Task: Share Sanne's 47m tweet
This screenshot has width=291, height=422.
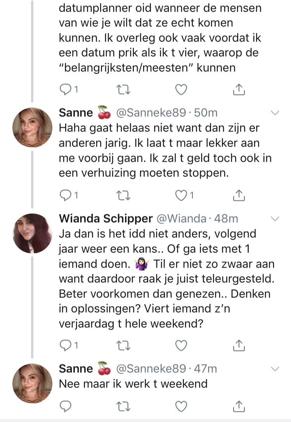Action: point(239,406)
